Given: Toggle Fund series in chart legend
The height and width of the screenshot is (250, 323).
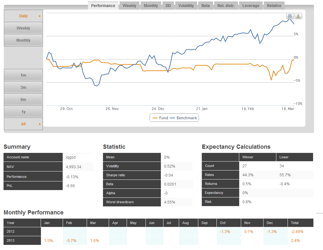Looking at the screenshot, I should click(x=160, y=118).
